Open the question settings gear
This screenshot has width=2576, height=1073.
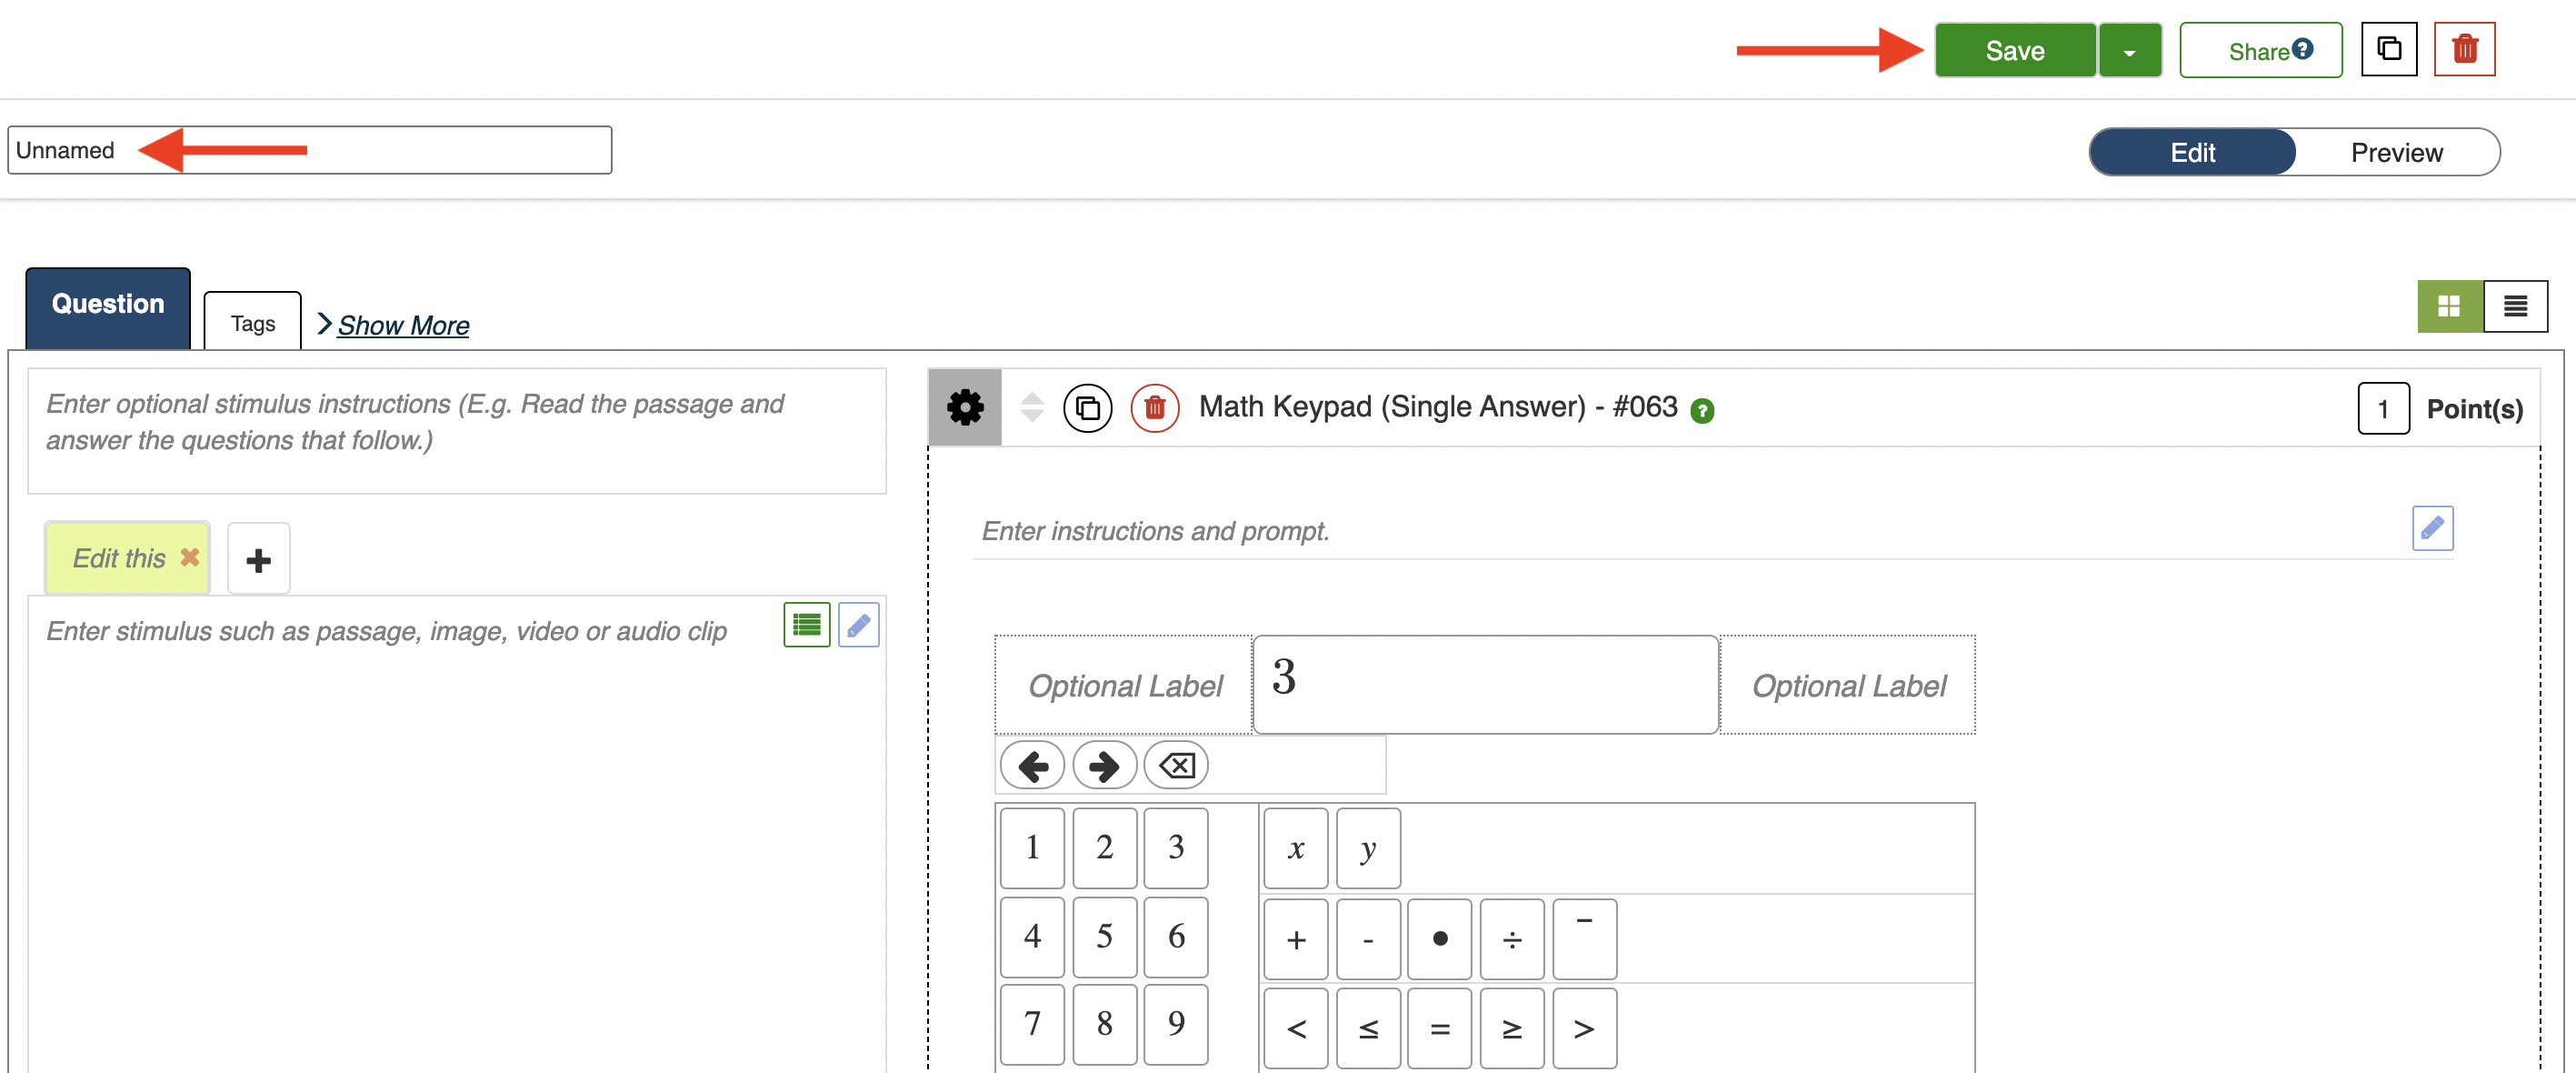tap(964, 408)
